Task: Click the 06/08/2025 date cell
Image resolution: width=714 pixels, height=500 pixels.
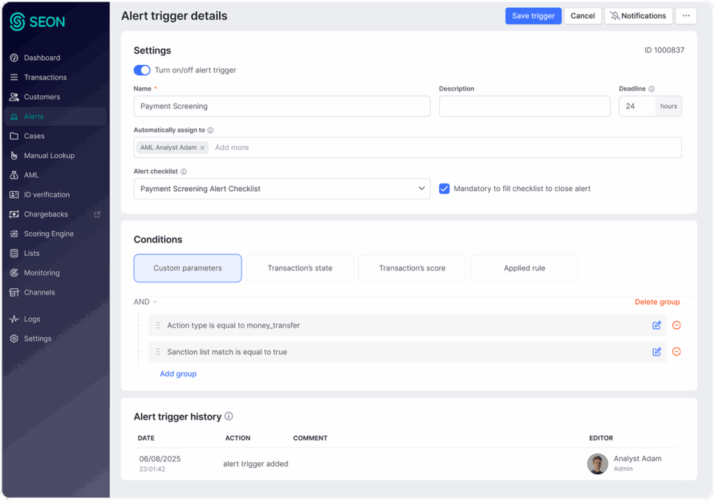Action: tap(160, 459)
